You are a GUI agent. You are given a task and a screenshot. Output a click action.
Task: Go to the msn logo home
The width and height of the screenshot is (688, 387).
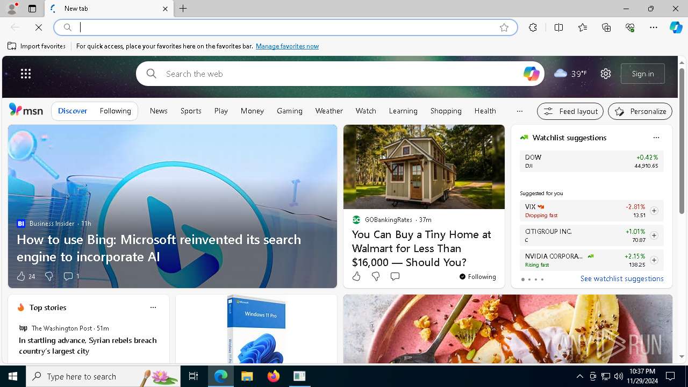pyautogui.click(x=26, y=110)
